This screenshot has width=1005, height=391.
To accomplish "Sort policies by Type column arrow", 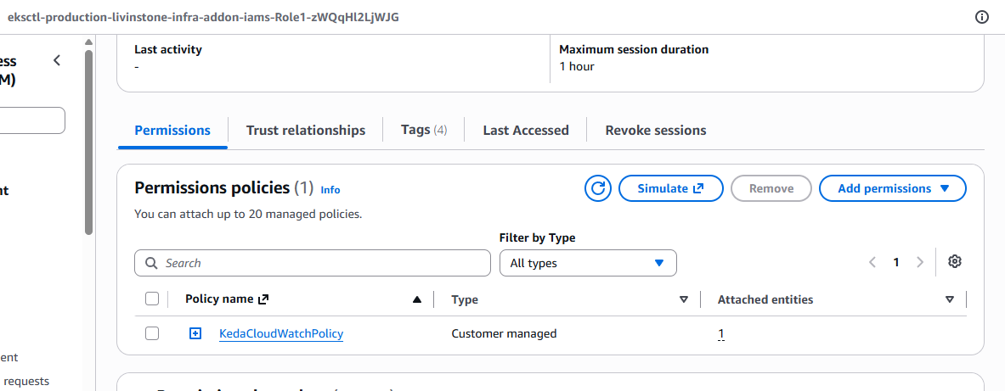I will (x=684, y=299).
